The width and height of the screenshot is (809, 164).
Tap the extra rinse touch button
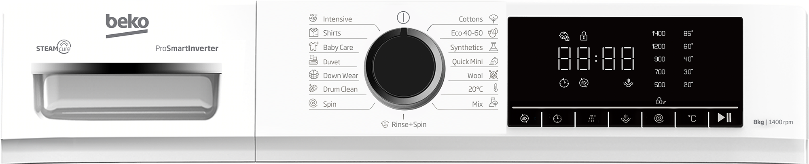coord(592,118)
